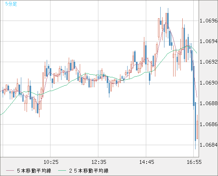Image resolution: width=218 pixels, height=176 pixels.
Task: Click the 5分足 timeframe label
Action: click(11, 4)
